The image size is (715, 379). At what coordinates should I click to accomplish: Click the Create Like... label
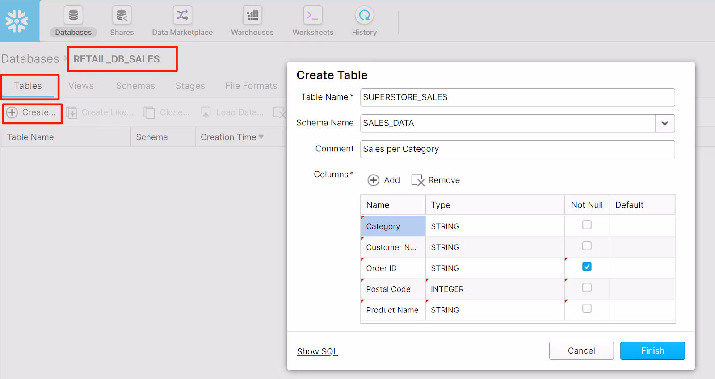tap(108, 112)
